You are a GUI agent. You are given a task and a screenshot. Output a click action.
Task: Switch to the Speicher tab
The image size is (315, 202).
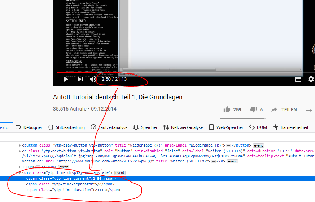click(145, 127)
